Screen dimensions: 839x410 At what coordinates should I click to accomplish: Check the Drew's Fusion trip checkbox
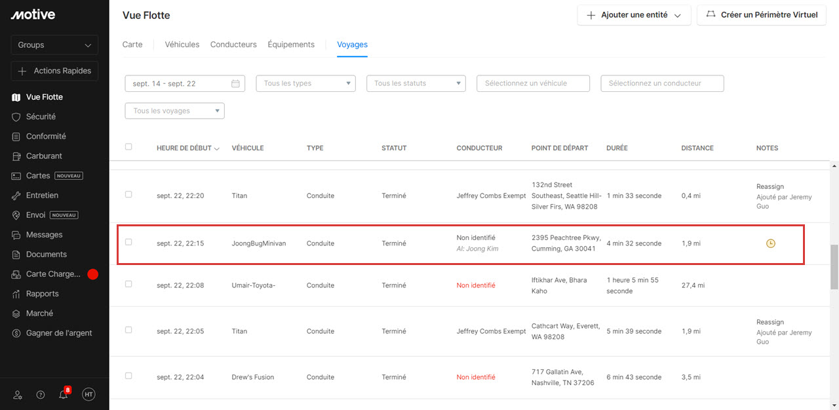pos(128,376)
